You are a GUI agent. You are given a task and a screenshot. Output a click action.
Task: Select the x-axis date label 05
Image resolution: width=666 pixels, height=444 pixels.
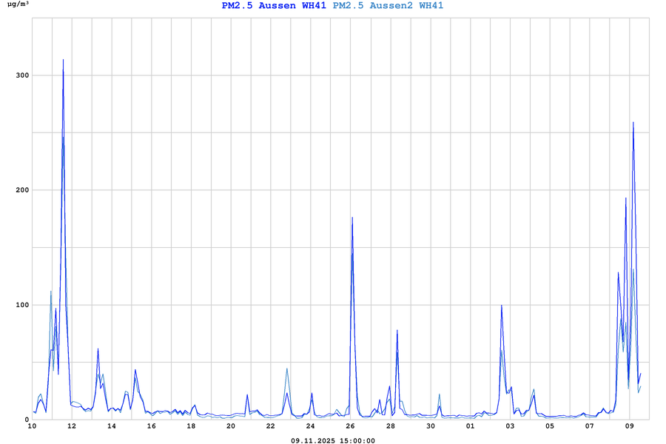click(x=550, y=426)
